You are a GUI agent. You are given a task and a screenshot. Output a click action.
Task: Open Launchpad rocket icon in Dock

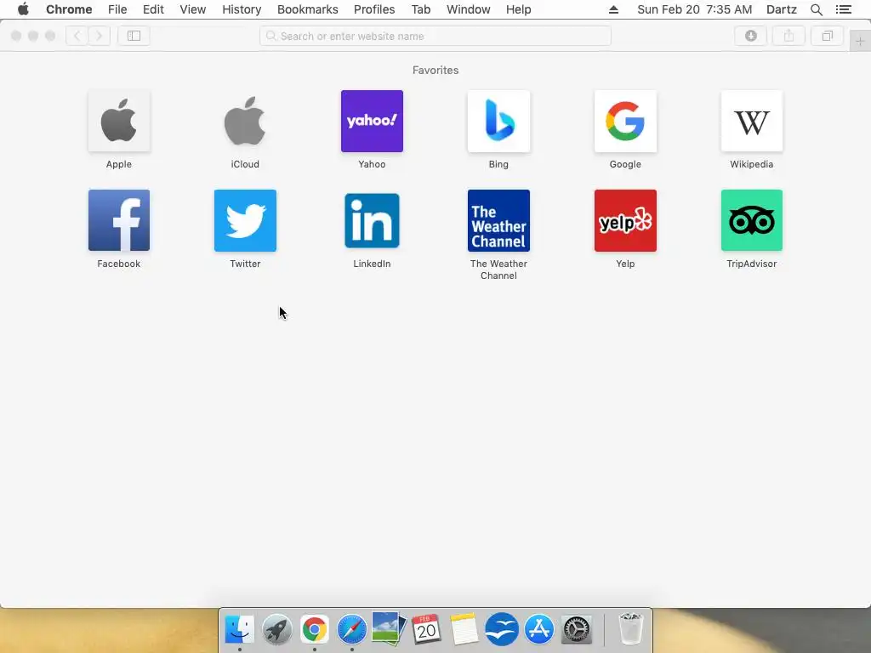click(x=276, y=629)
